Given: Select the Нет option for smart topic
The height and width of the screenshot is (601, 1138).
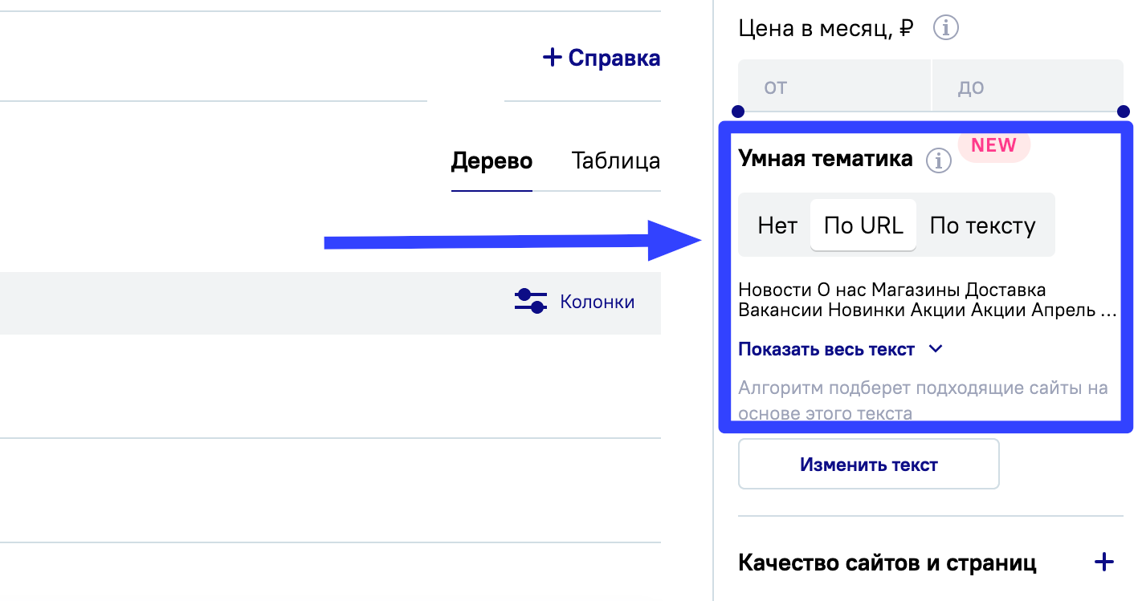Looking at the screenshot, I should [777, 225].
